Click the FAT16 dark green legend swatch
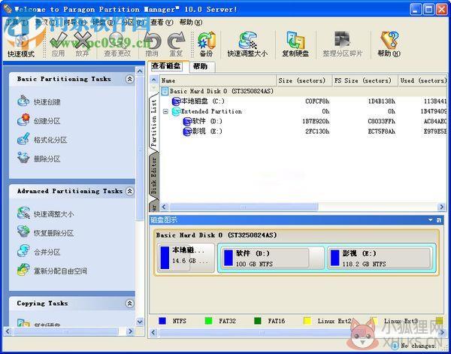Screen dimensions: 451x354 [x=258, y=321]
